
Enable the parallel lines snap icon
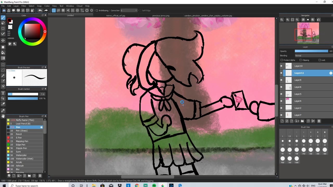click(59, 10)
